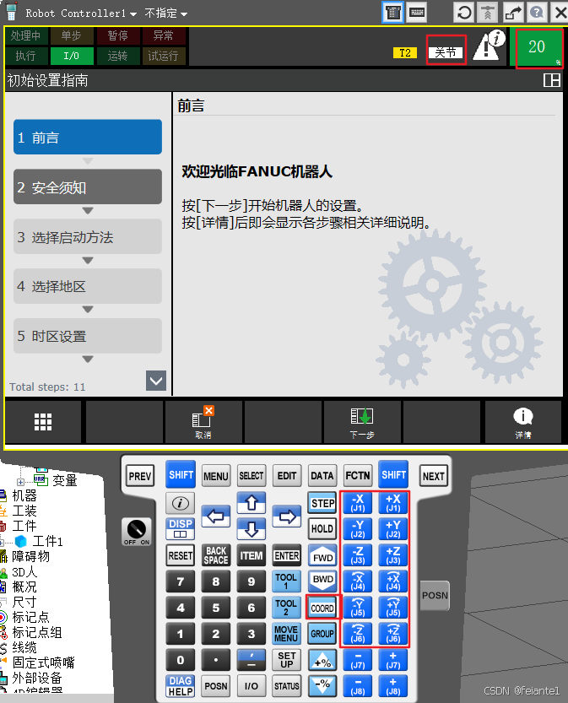
Task: Show the keyboard icon in toolbar
Action: 417,12
